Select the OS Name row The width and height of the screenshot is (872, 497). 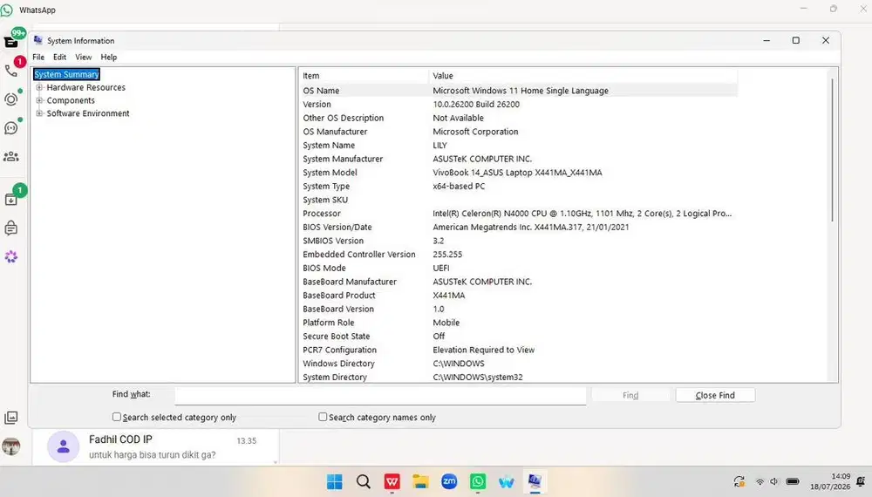pos(518,91)
